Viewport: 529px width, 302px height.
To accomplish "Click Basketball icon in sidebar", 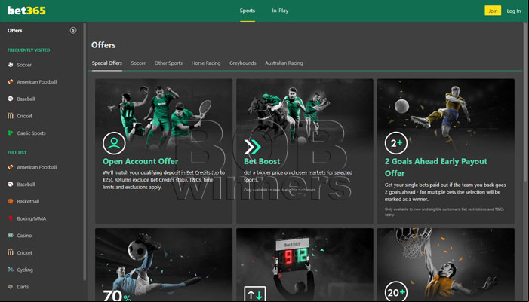I will 11,201.
